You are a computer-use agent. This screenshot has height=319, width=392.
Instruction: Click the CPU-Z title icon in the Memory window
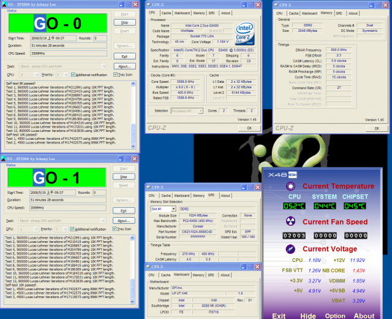(276, 5)
